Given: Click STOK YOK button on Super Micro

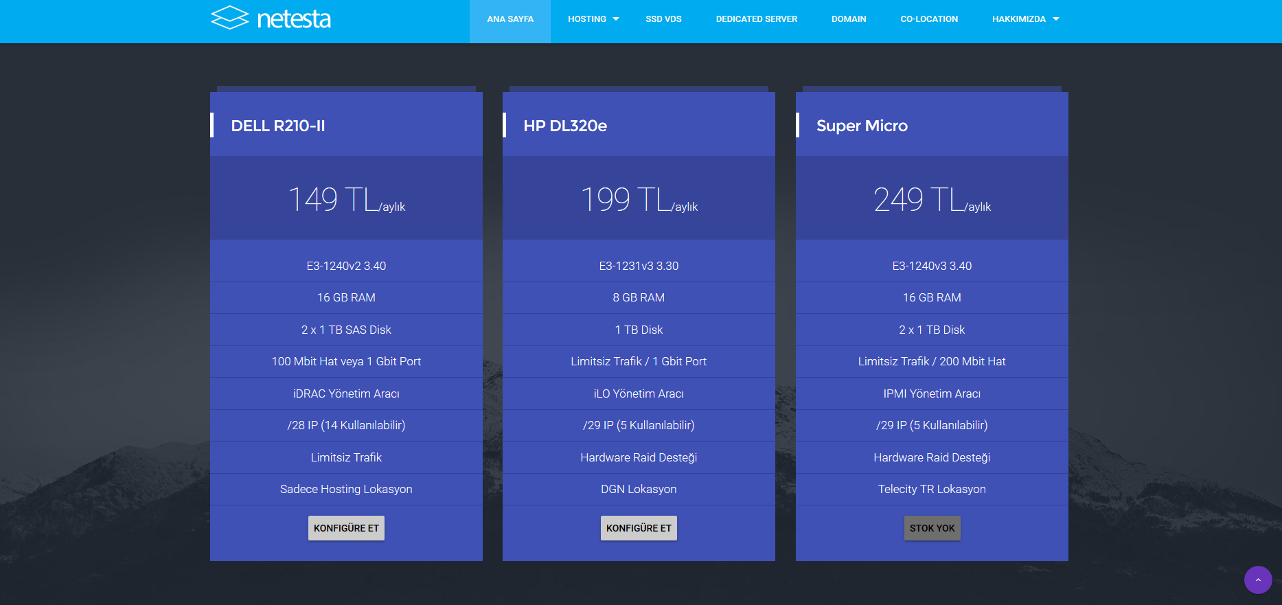Looking at the screenshot, I should pos(932,528).
